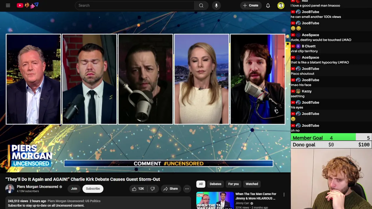
Task: Select the All filter chip
Action: [x=201, y=184]
